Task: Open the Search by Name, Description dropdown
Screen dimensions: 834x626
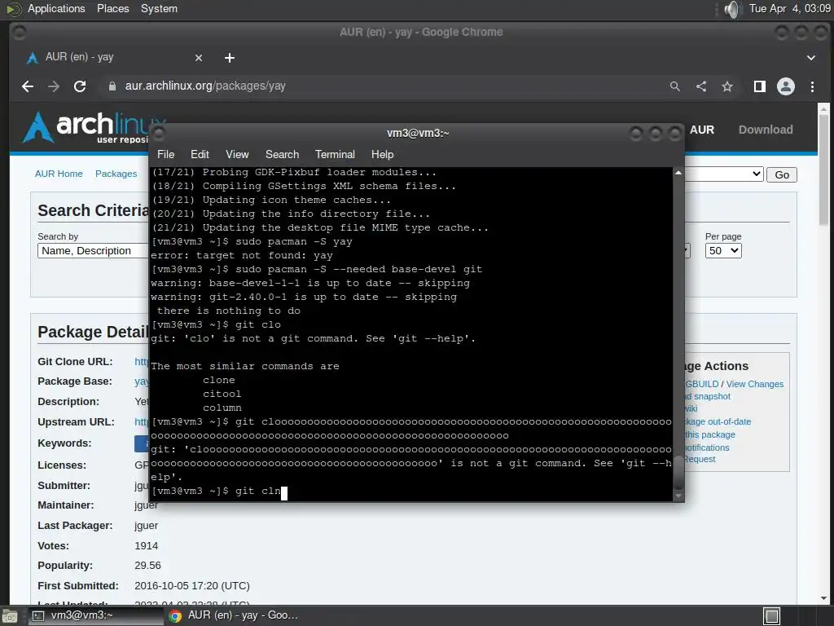Action: (x=93, y=251)
